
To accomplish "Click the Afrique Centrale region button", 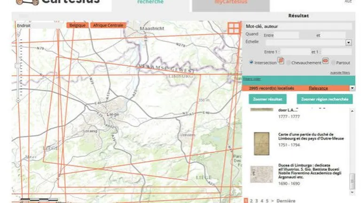I will pos(108,25).
